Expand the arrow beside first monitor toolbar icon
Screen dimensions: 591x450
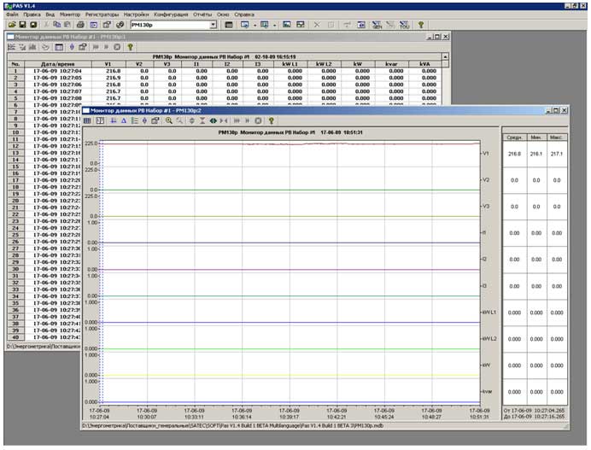255,26
